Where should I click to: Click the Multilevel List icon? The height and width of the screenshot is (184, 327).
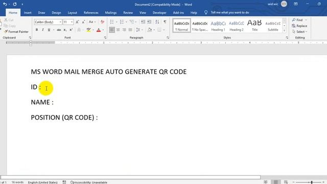point(132,22)
